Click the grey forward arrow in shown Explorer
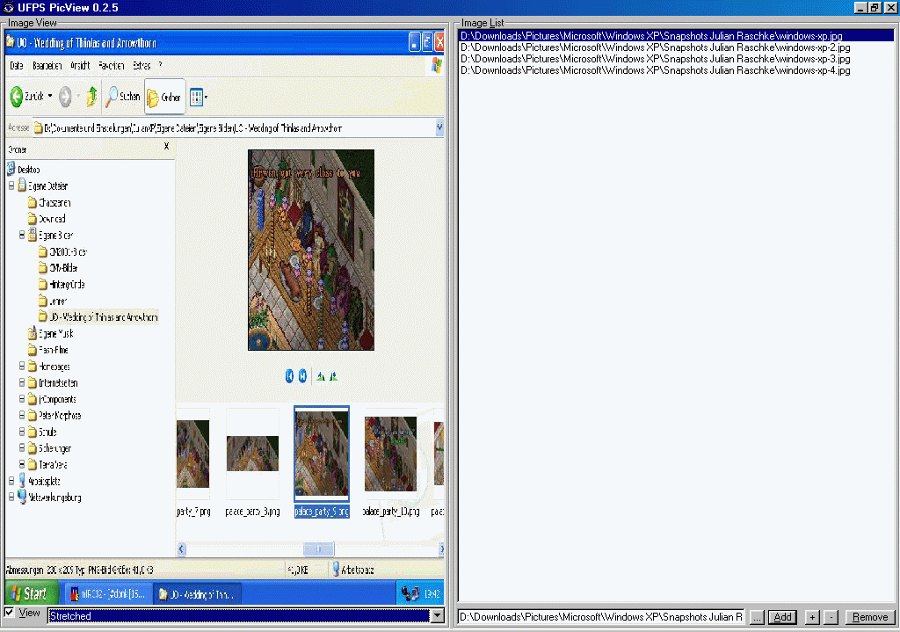Viewport: 900px width, 632px height. tap(65, 97)
